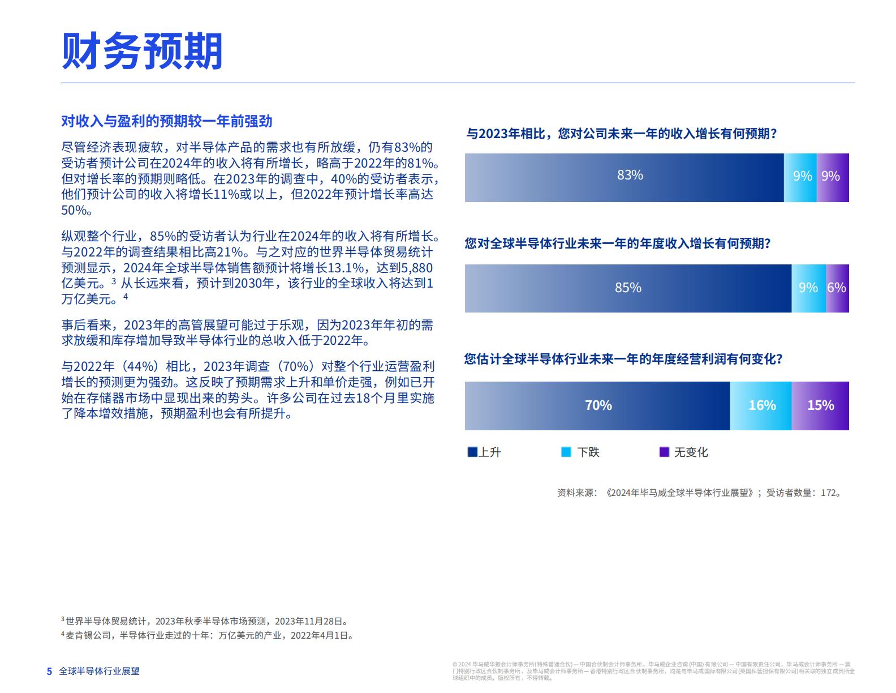This screenshot has width=896, height=693.
Task: Click the legend label 无变化
Action: tap(691, 452)
